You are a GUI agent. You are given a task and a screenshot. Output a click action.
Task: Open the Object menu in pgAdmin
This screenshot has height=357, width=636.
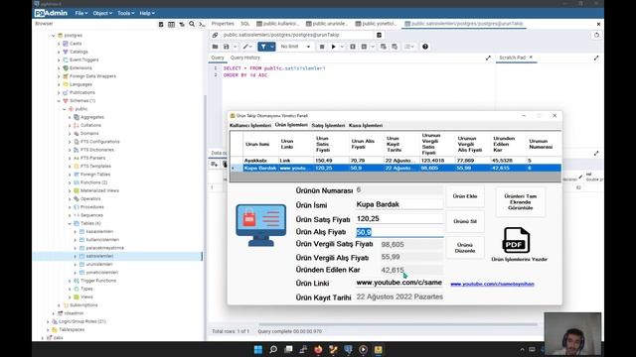click(x=102, y=13)
